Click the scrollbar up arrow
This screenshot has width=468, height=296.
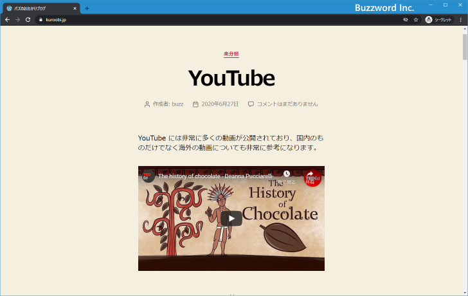465,29
